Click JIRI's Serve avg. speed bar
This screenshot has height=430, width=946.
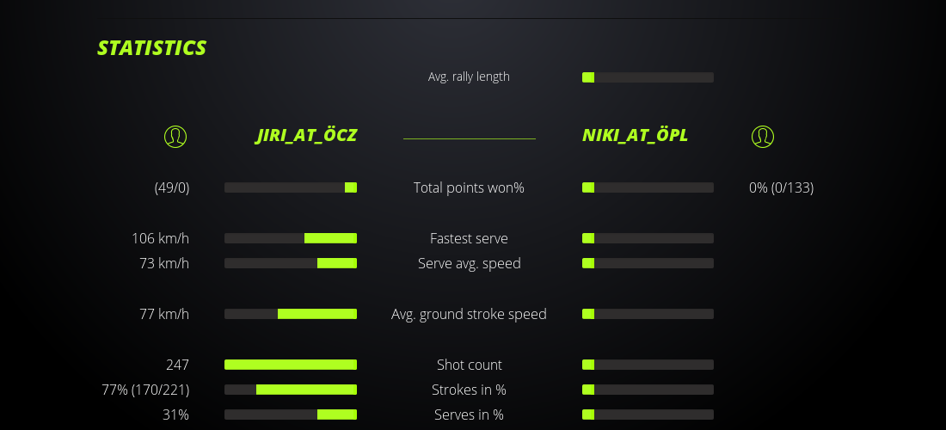291,263
